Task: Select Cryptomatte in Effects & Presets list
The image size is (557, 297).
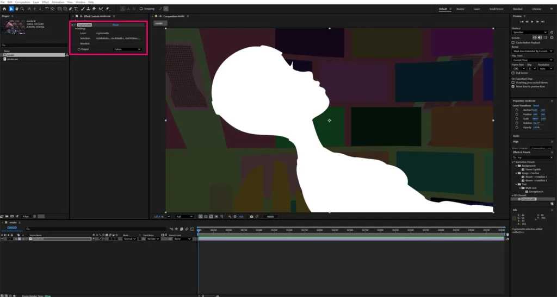Action: pos(529,199)
